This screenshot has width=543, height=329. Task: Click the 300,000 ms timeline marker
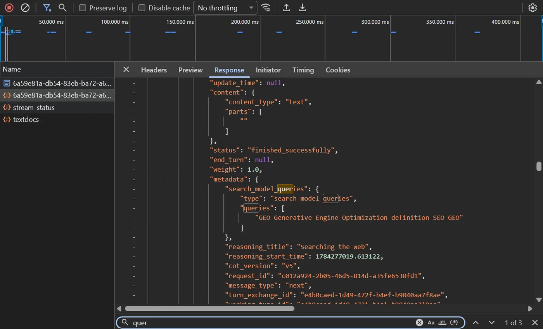[x=375, y=22]
